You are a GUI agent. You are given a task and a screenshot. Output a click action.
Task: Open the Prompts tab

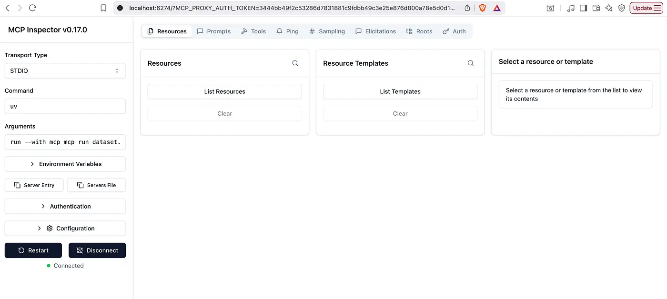214,31
